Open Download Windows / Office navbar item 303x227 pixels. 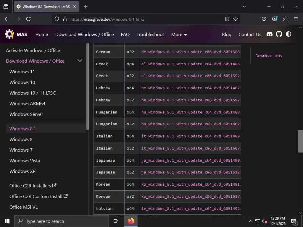click(84, 35)
